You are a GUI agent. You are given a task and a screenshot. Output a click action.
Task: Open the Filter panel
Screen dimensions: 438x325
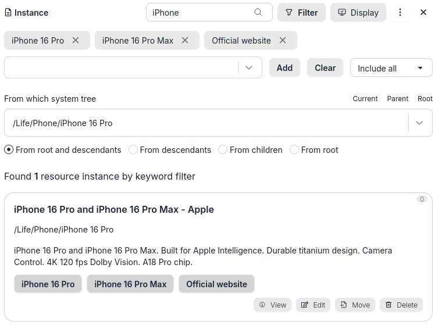(x=301, y=12)
